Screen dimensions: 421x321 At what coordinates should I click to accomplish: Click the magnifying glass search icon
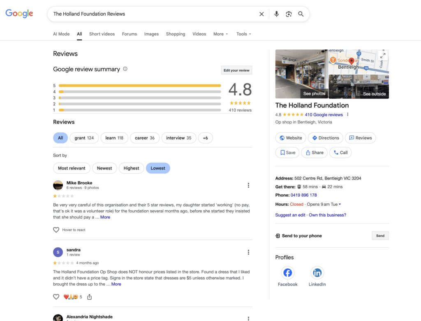tap(301, 14)
